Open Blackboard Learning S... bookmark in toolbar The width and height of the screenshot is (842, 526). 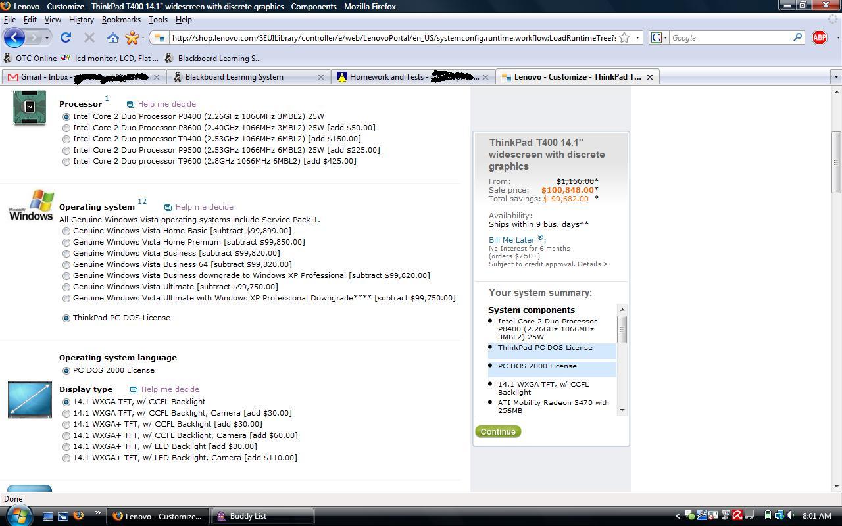(212, 59)
